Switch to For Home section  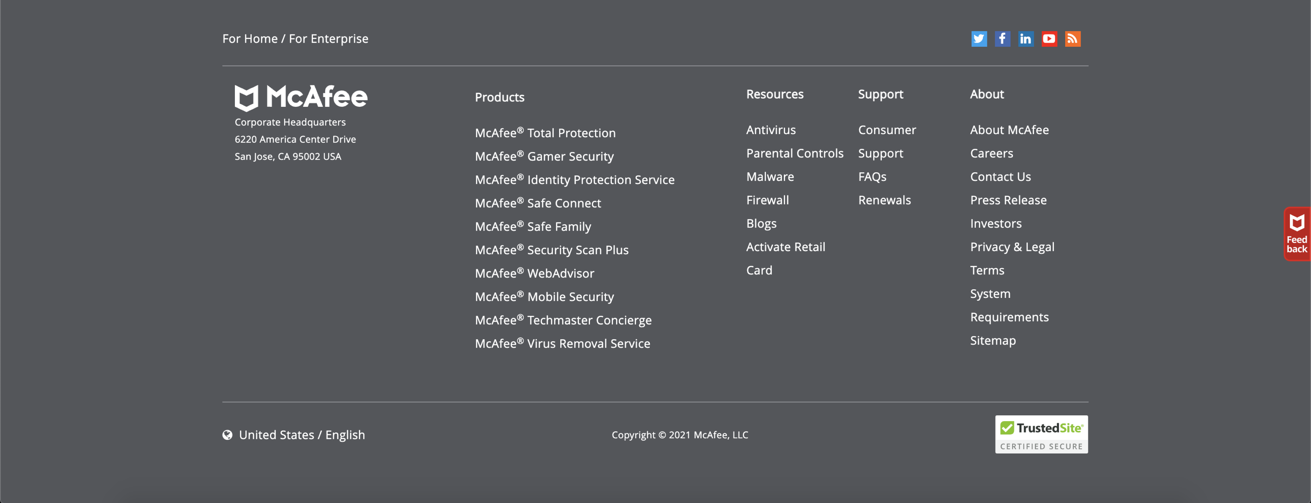[250, 39]
